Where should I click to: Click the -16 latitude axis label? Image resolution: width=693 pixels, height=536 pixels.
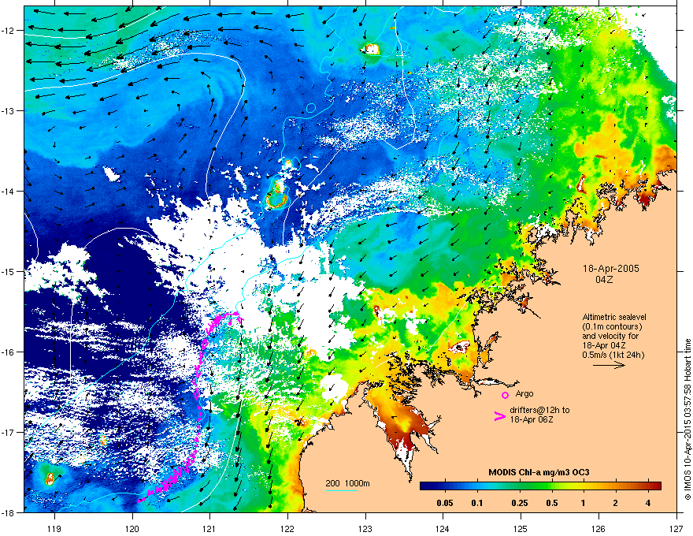click(x=9, y=352)
